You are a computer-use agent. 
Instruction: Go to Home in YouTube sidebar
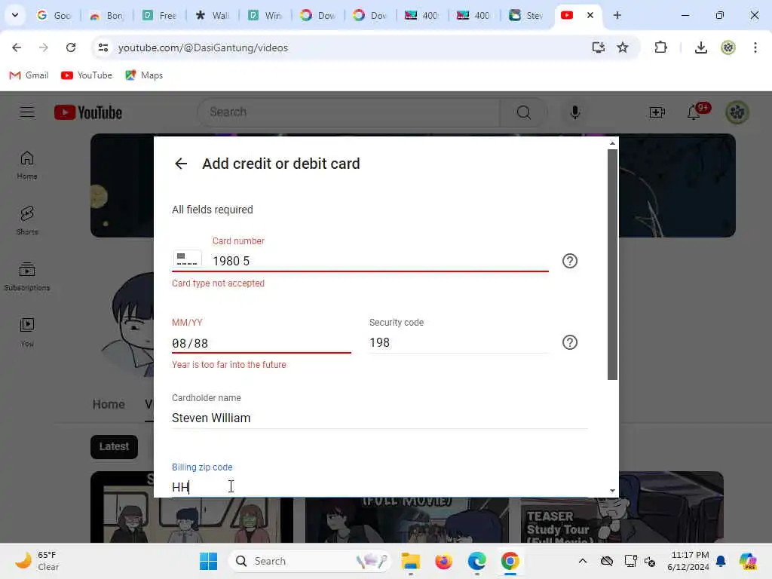point(27,165)
